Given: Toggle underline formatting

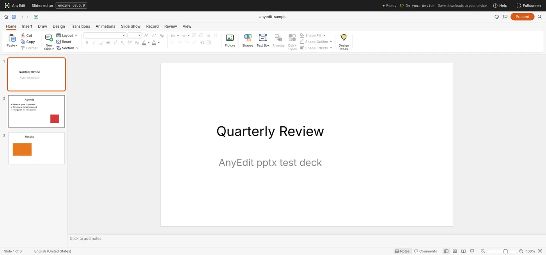Looking at the screenshot, I should (101, 42).
